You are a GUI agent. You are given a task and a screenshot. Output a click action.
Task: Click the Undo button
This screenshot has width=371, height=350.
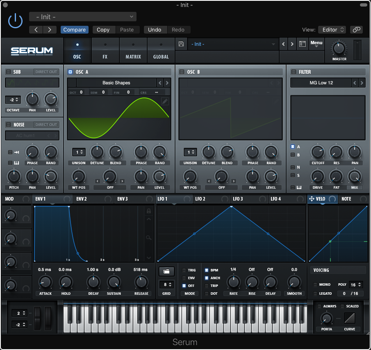coord(155,30)
